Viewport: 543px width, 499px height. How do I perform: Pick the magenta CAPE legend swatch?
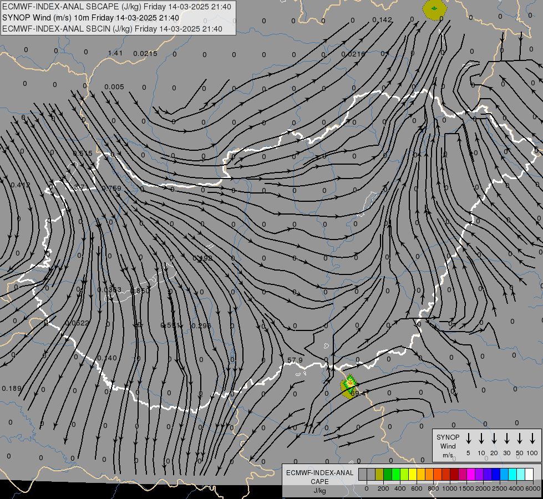(471, 474)
